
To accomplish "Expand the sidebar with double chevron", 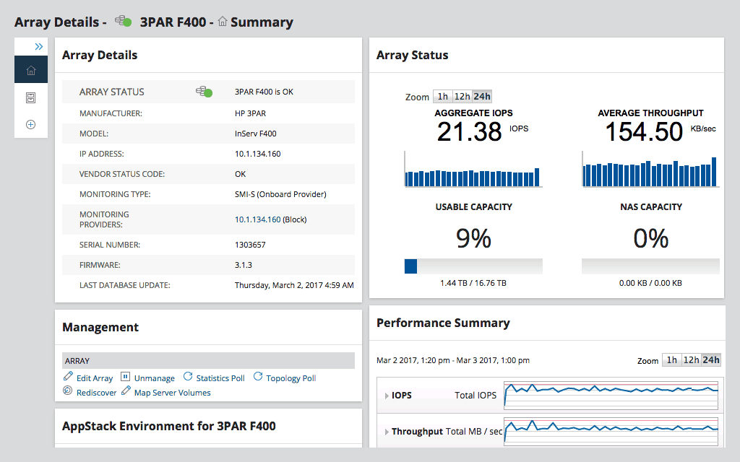I will click(x=39, y=46).
